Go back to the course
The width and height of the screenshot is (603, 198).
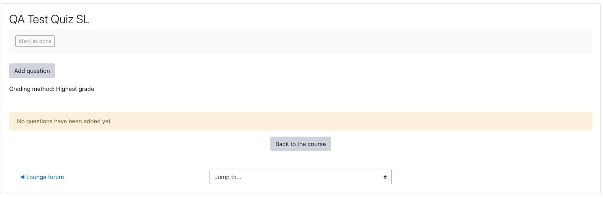(x=301, y=144)
